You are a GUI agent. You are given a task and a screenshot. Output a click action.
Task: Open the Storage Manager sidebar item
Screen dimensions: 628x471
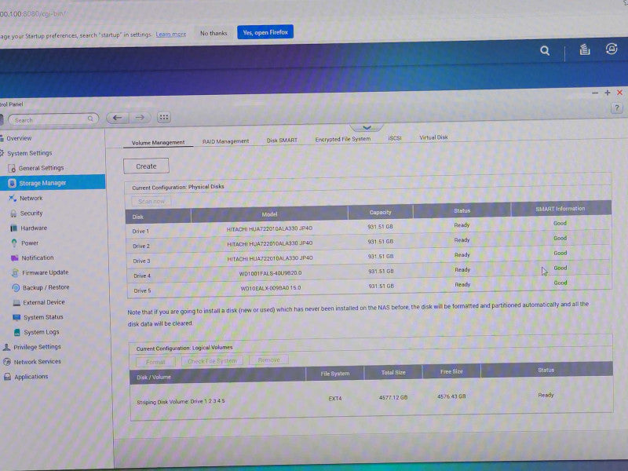point(53,183)
